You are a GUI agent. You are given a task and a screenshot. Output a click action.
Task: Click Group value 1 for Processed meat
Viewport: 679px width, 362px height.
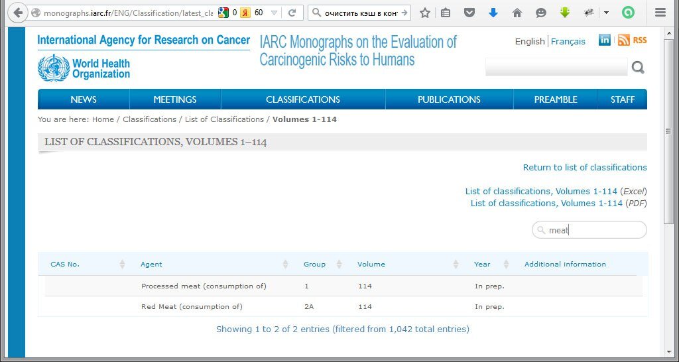tap(306, 286)
